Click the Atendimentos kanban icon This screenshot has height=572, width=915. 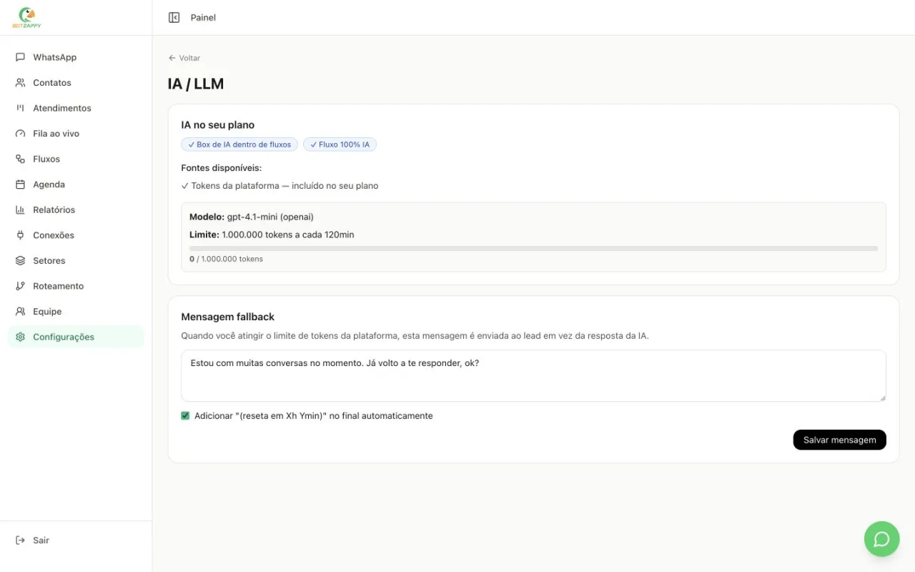click(20, 108)
